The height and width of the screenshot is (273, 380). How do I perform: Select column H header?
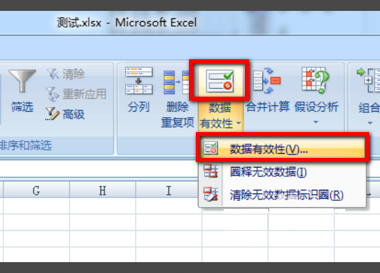102,191
